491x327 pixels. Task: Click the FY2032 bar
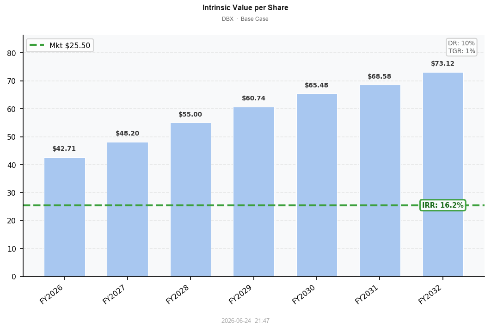(443, 174)
